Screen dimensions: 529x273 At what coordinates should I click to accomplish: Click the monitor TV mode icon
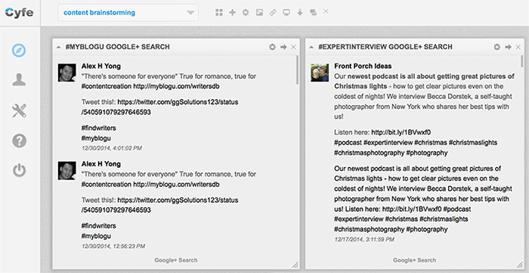point(286,13)
